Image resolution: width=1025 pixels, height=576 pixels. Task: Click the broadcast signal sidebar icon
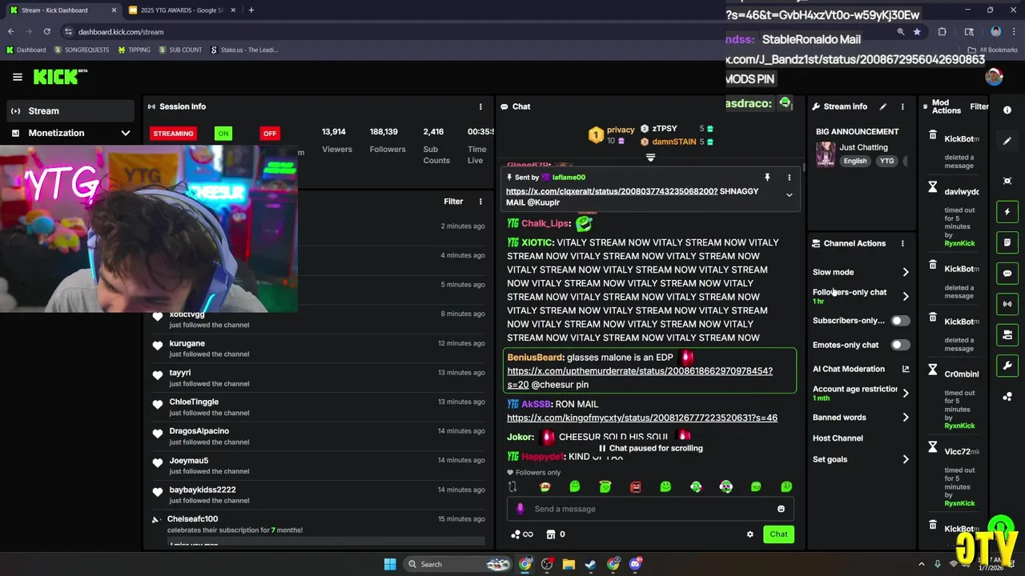(1007, 304)
